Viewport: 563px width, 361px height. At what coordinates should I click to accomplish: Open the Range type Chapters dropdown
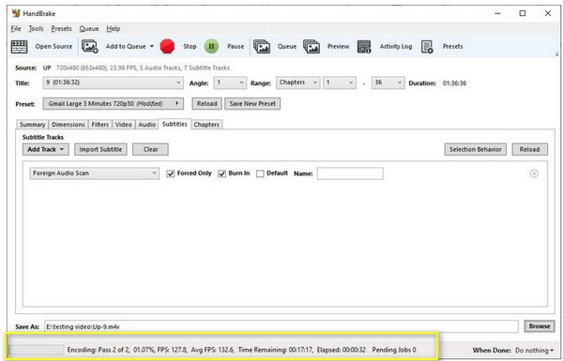[297, 83]
